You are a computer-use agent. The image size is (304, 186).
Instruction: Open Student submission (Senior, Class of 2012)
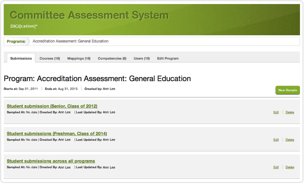coord(52,106)
